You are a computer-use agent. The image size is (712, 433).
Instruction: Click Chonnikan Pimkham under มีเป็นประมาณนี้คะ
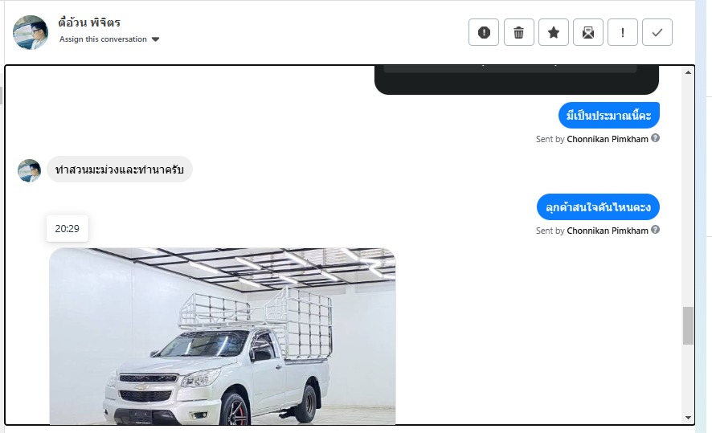pyautogui.click(x=608, y=139)
